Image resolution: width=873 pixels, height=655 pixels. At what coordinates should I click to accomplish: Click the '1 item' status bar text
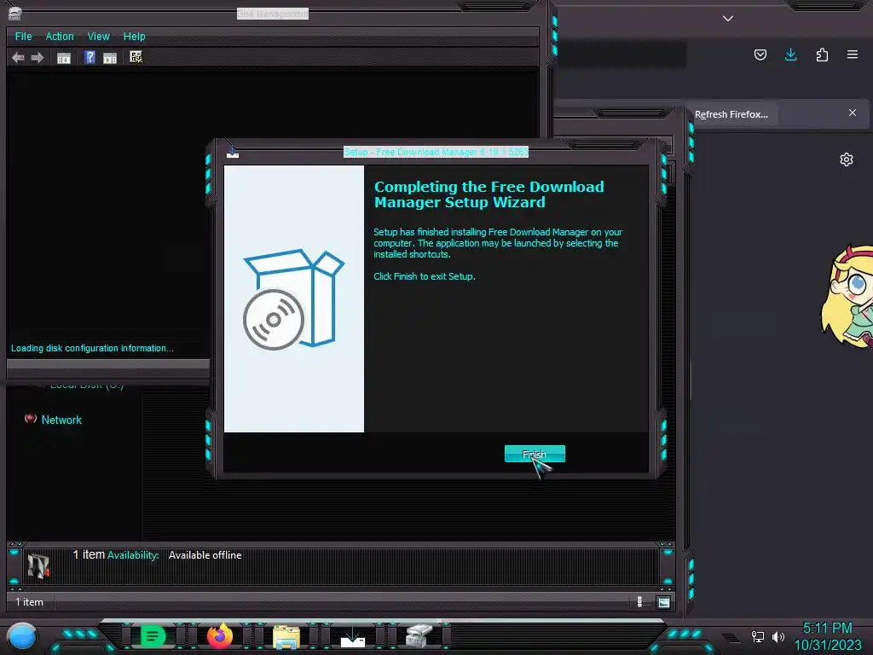(x=29, y=602)
